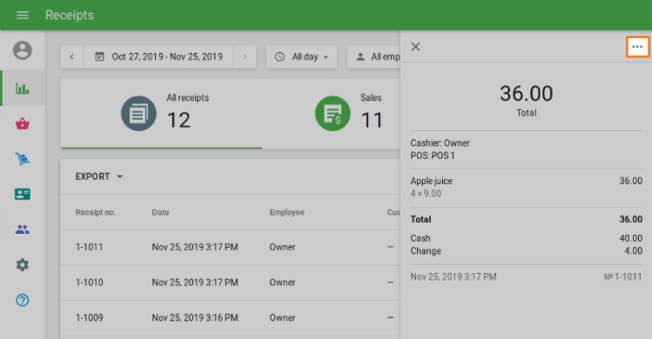Click the Cash 40.00 payment line
652x339 pixels.
527,238
